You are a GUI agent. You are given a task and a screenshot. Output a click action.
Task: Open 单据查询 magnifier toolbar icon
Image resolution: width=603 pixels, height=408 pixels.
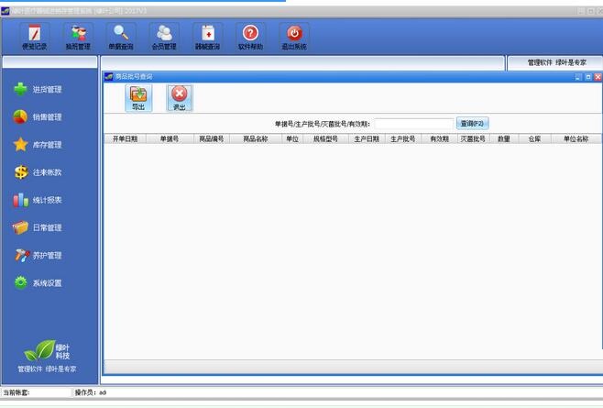(121, 37)
